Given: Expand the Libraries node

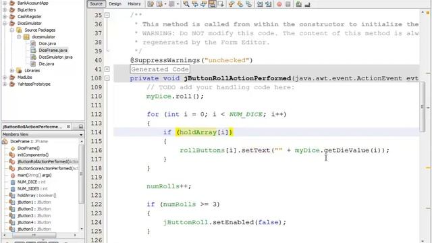Looking at the screenshot, I should 12,70.
